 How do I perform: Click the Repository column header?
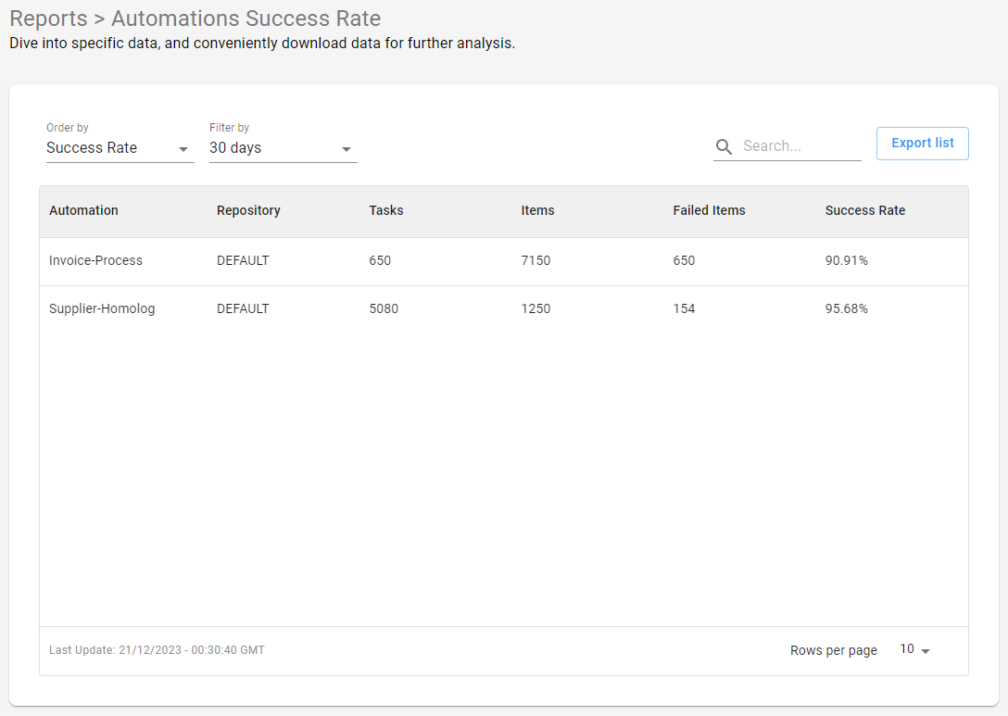[248, 210]
